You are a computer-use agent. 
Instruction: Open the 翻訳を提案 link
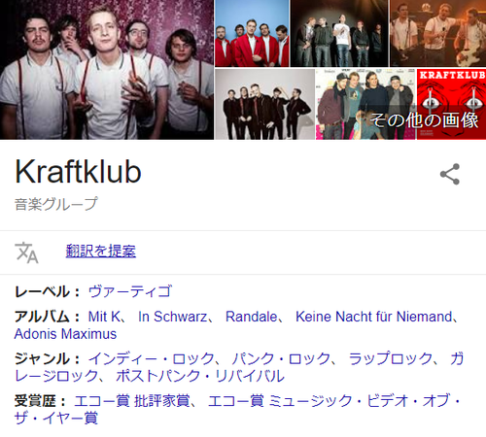101,252
